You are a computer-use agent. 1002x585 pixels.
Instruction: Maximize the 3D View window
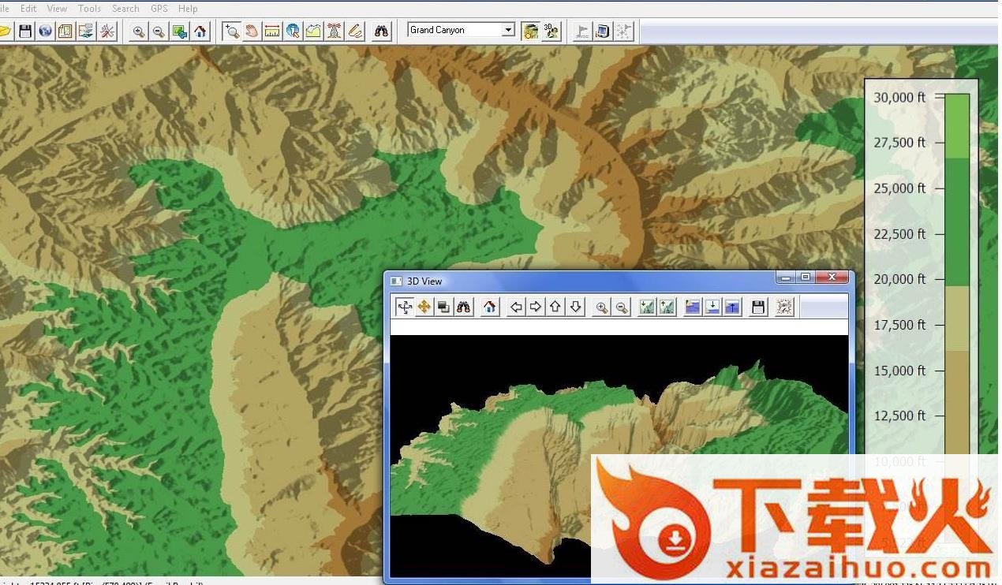806,277
